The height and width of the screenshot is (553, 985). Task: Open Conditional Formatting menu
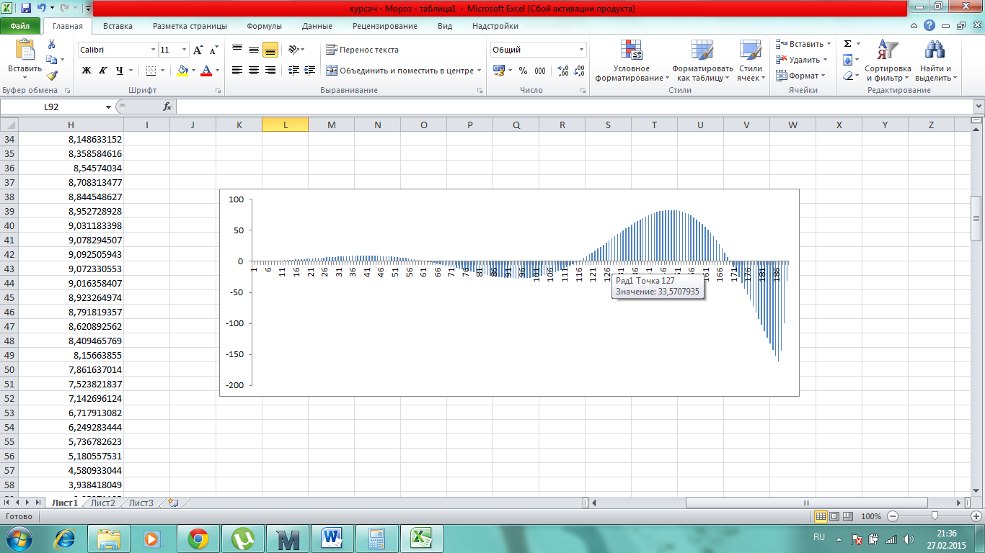[x=632, y=61]
